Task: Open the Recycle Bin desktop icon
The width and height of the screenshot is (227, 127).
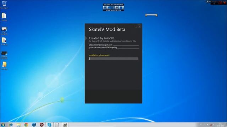Action: click(x=4, y=5)
